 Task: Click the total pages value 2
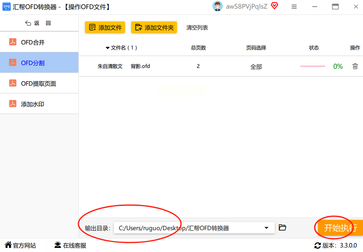[x=198, y=66]
